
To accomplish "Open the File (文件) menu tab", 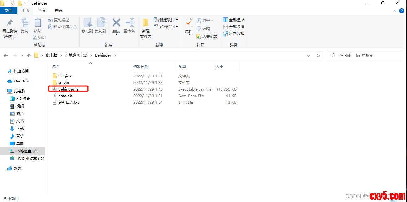I will click(x=8, y=11).
